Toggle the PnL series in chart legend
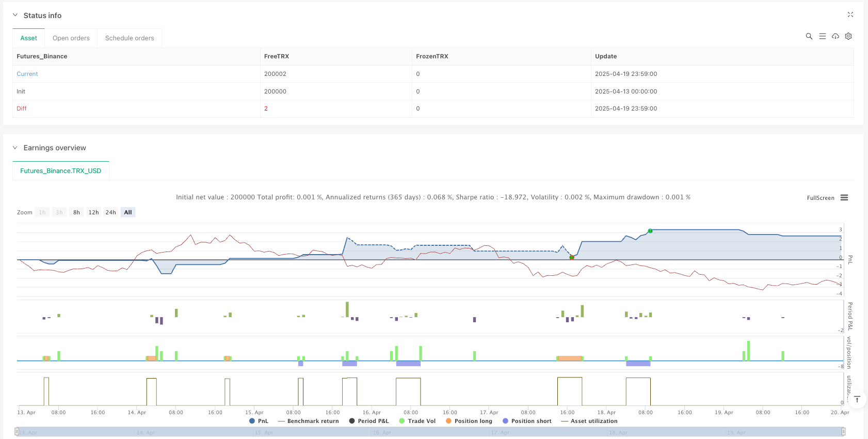The width and height of the screenshot is (868, 439). point(259,421)
